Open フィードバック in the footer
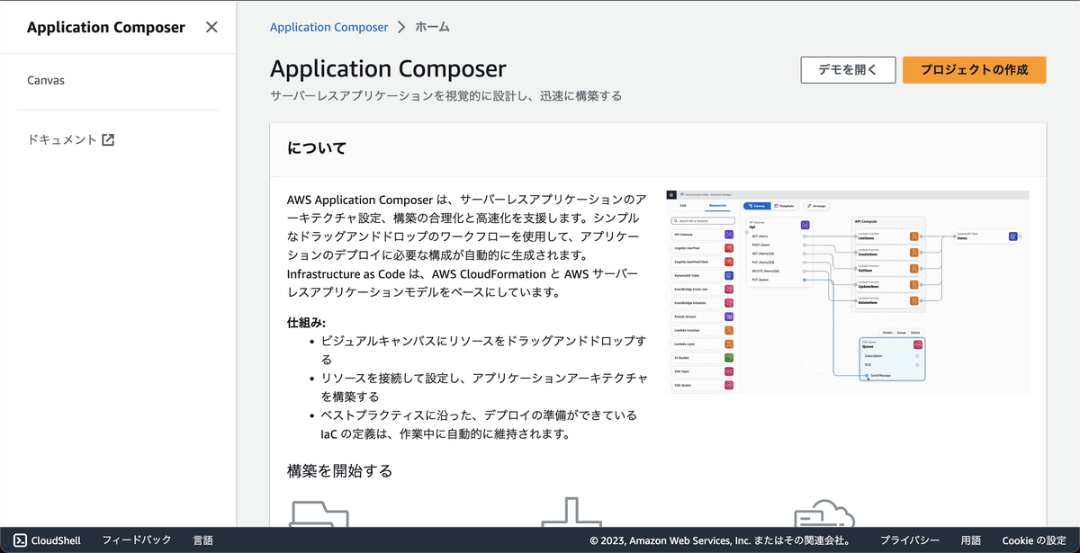The width and height of the screenshot is (1080, 553). pos(137,540)
